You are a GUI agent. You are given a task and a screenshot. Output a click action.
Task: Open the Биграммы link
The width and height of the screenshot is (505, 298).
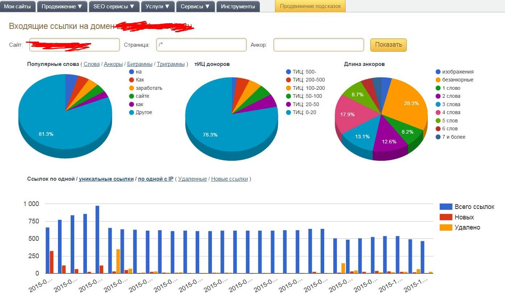point(139,64)
